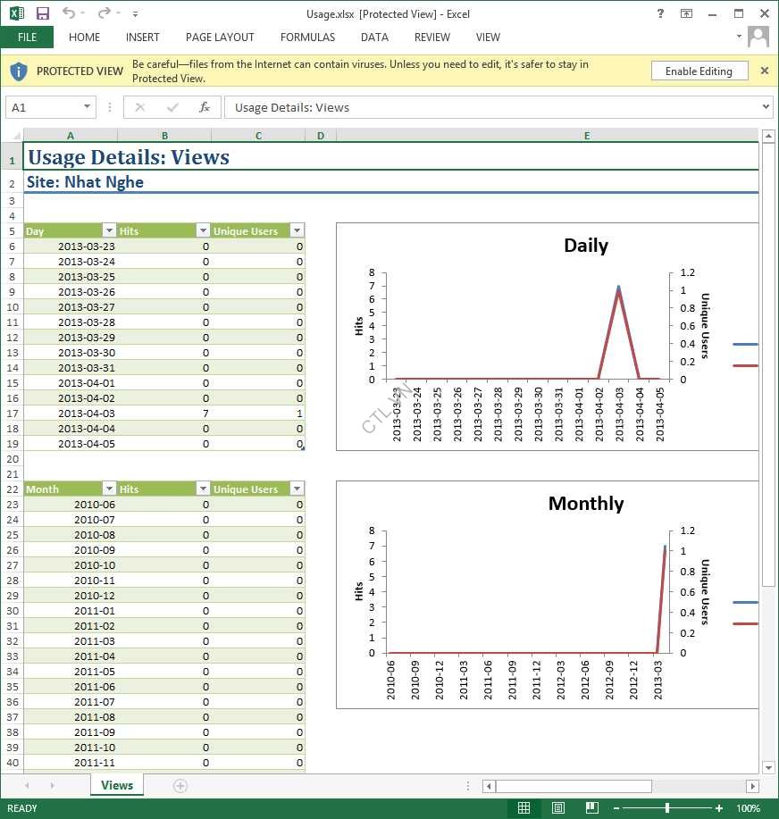Close the Protected View message bar
Screen dimensions: 779x819
(x=764, y=71)
